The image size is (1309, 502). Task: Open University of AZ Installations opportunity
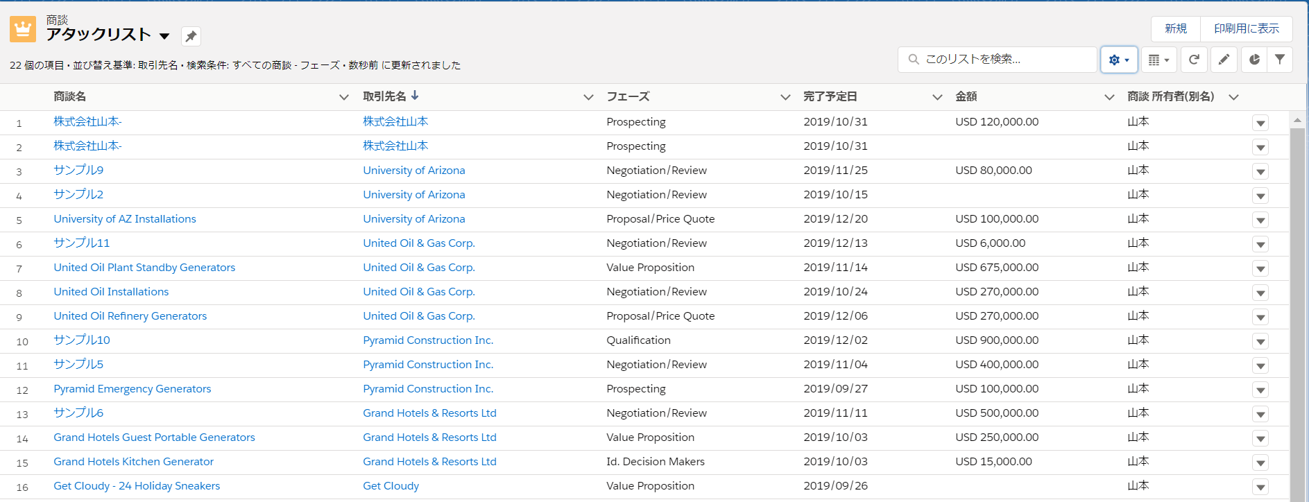click(x=125, y=218)
